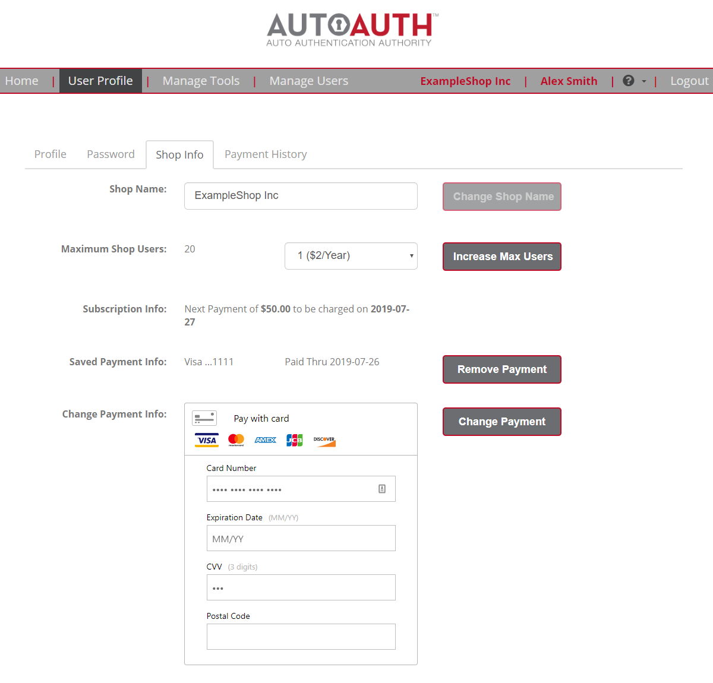
Task: Switch to the Payment History tab
Action: [265, 154]
